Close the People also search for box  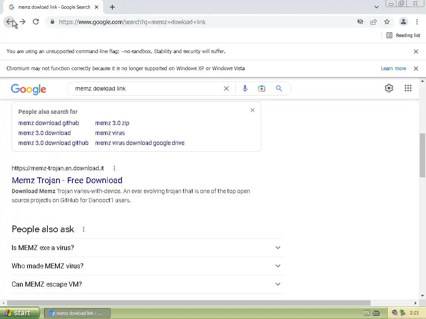coord(253,110)
